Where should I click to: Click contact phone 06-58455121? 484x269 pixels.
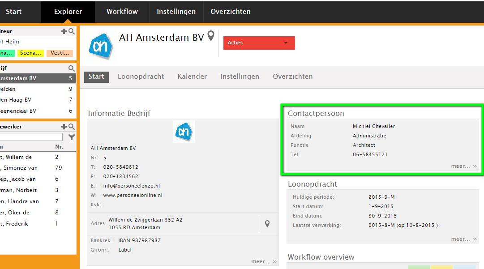370,154
